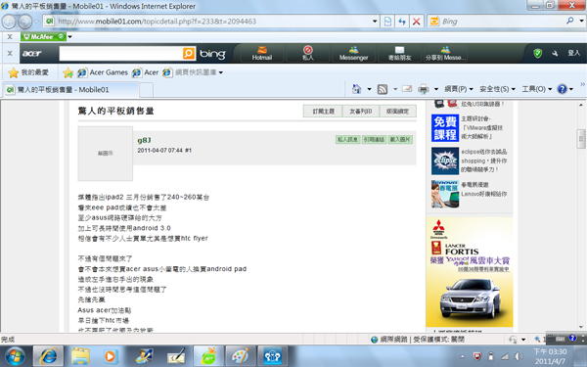Click the private message button for g8J
The image size is (587, 367).
347,139
